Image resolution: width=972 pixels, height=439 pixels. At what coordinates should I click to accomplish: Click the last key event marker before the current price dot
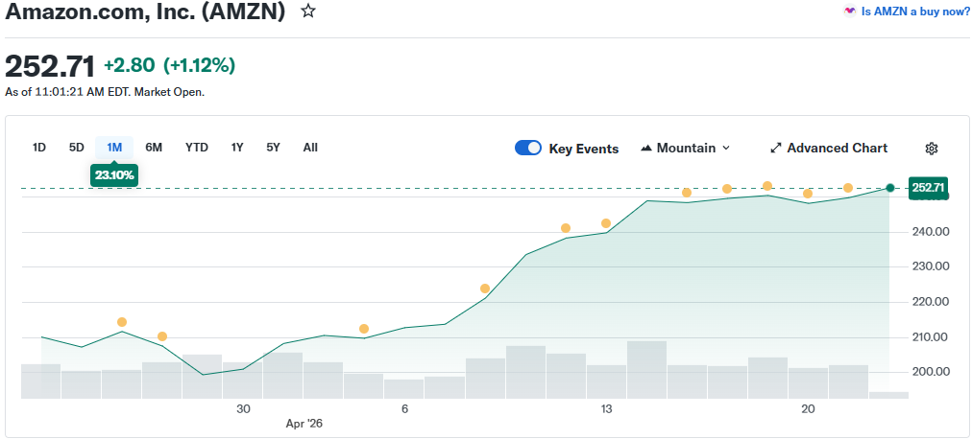848,188
